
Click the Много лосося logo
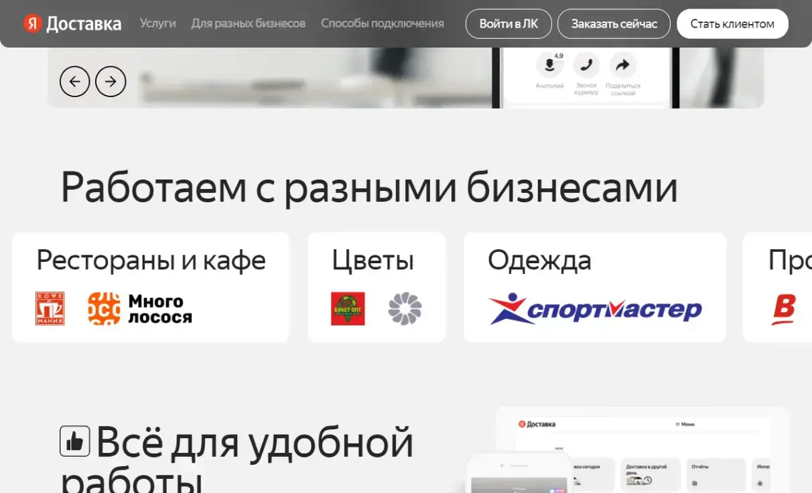pyautogui.click(x=140, y=309)
